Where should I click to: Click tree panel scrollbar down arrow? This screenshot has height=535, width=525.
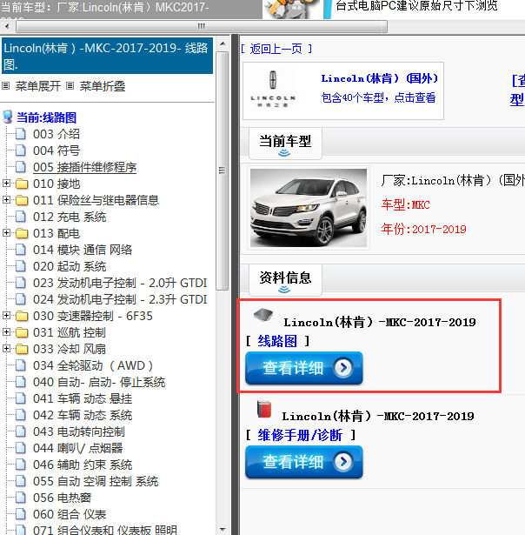(x=223, y=530)
